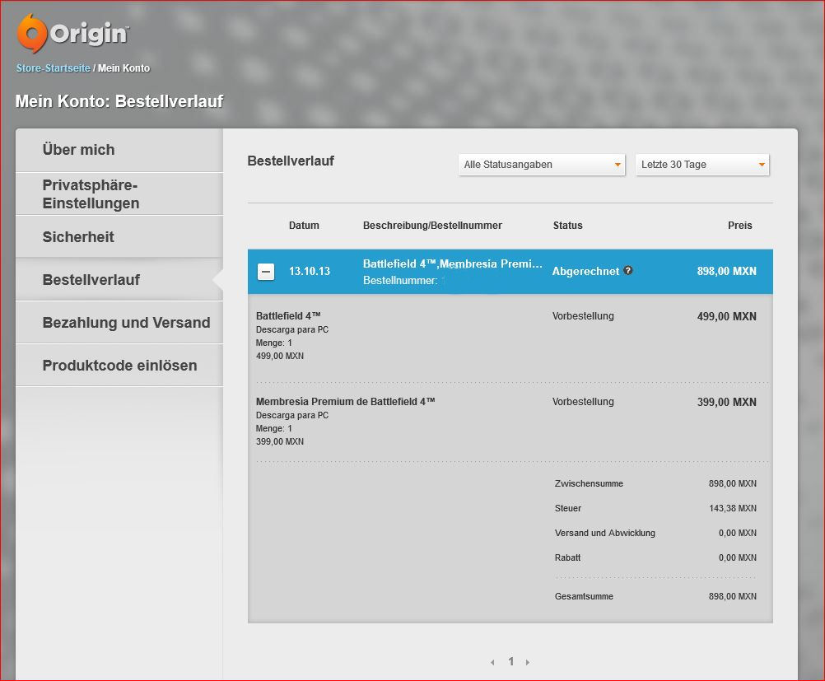Click Vorbestellung status for Battlefield 4™
The image size is (825, 681).
click(583, 315)
